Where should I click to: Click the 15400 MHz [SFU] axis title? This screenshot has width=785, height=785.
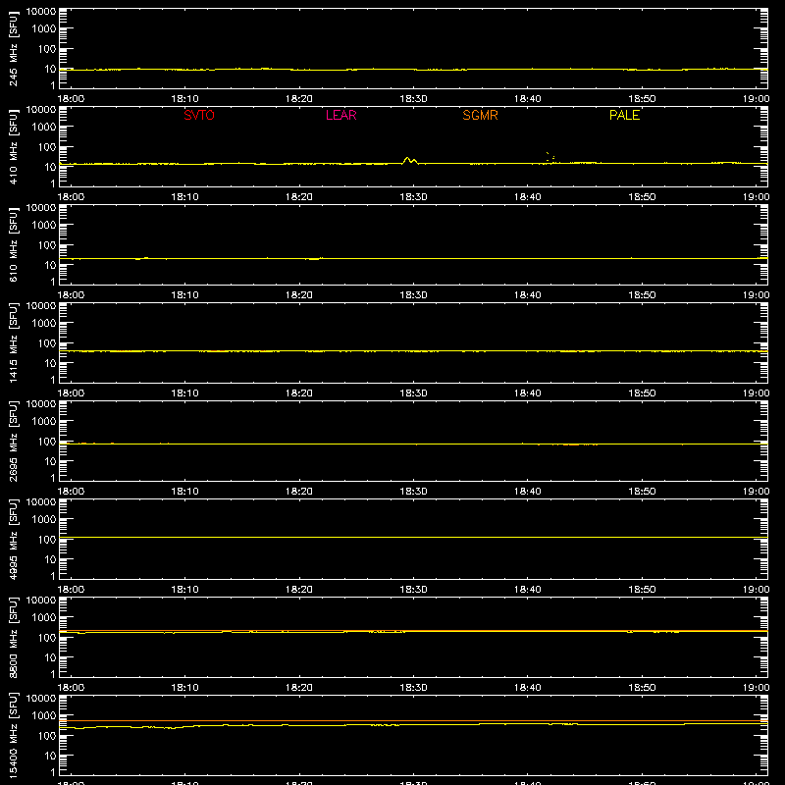(13, 735)
